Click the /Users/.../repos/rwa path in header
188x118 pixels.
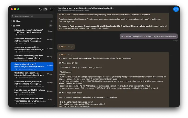pyautogui.click(x=73, y=11)
